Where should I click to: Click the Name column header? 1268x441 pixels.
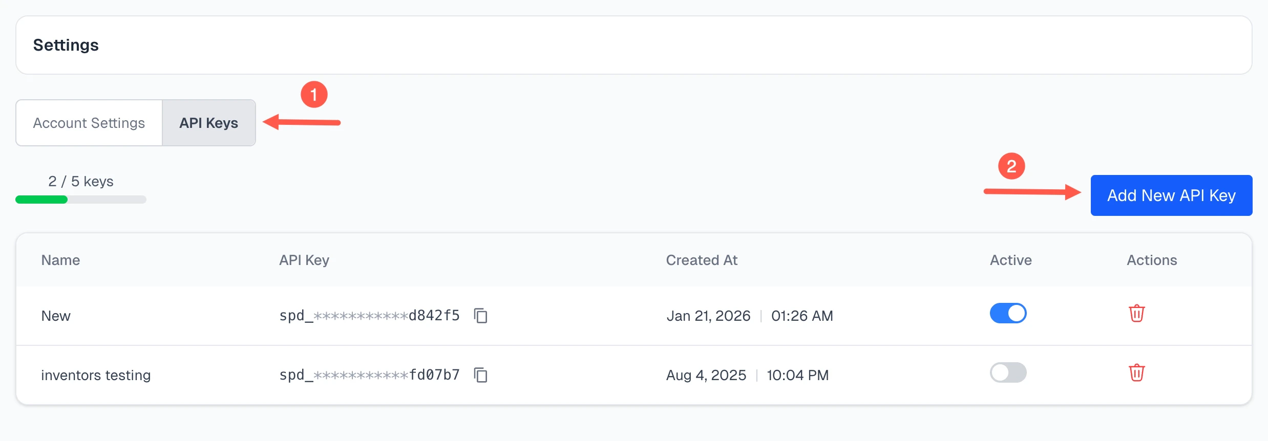click(x=60, y=260)
